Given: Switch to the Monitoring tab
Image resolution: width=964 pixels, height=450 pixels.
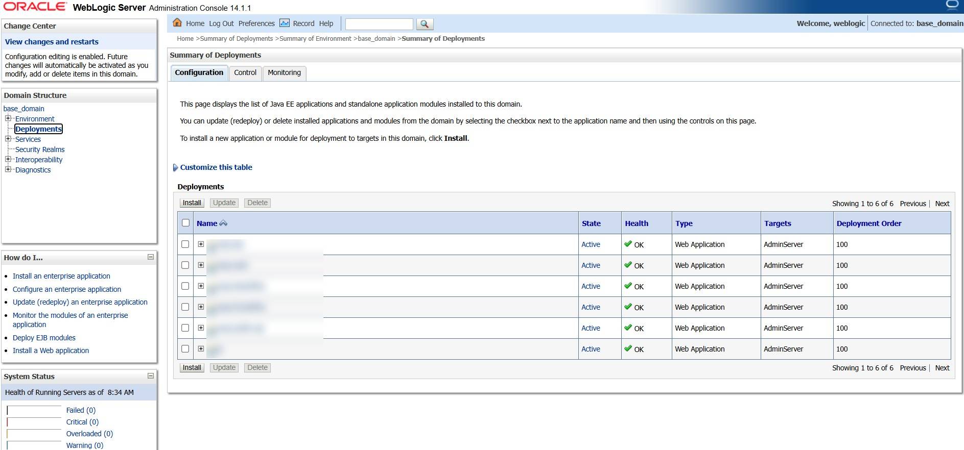Looking at the screenshot, I should point(284,73).
